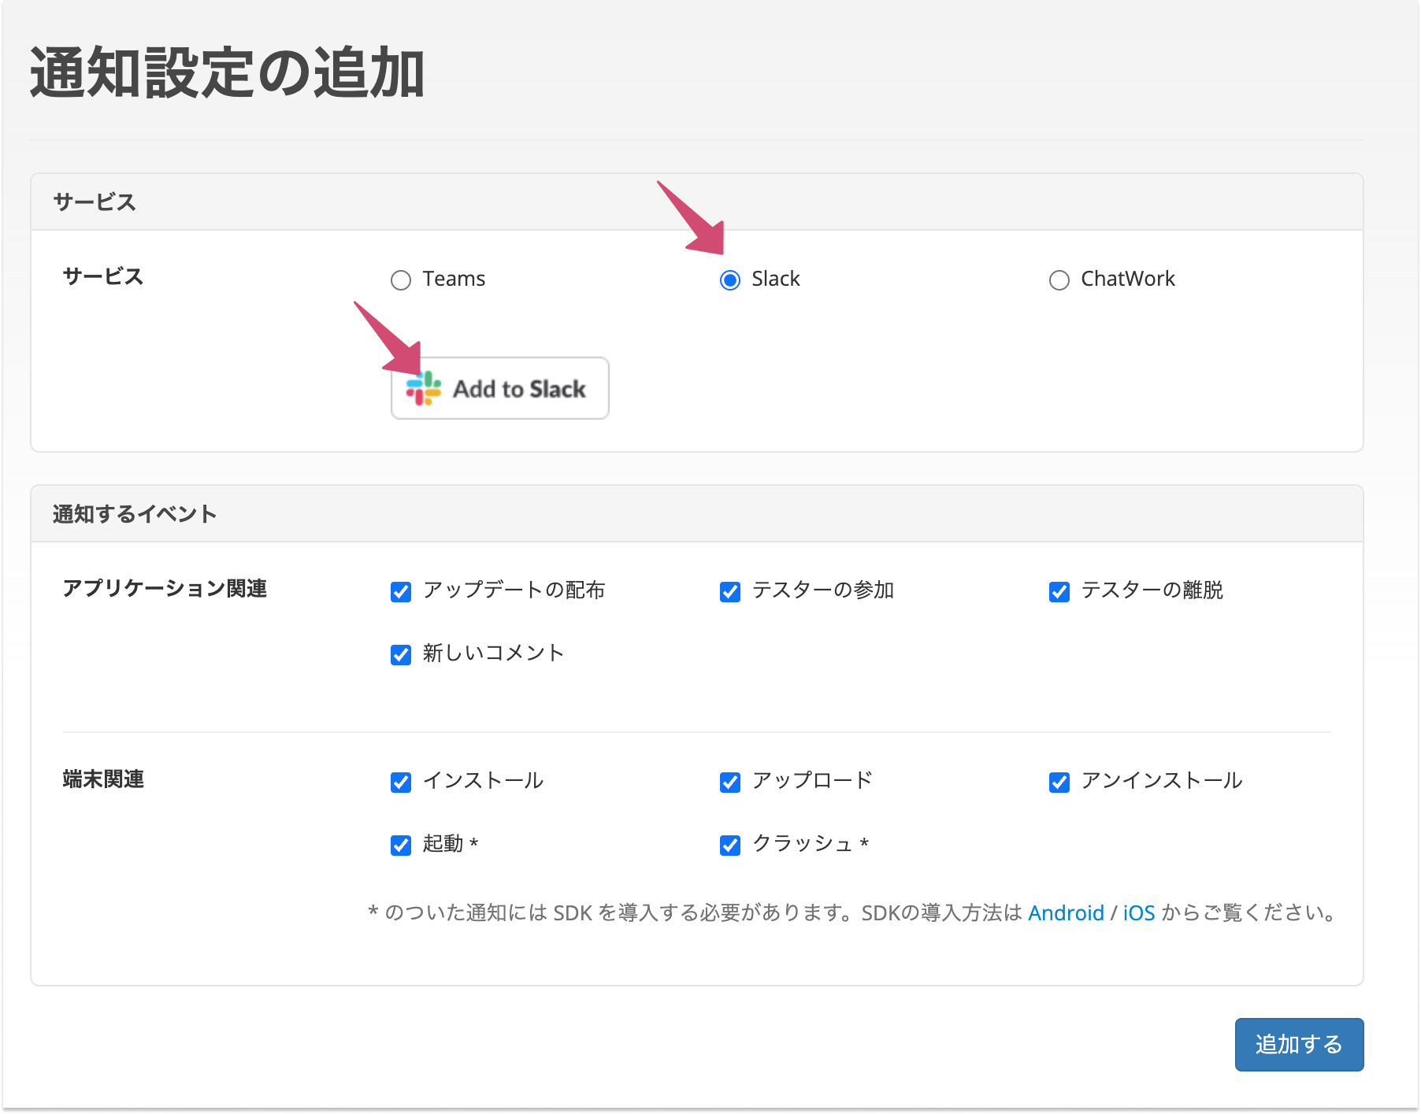Select the Teams radio button
The height and width of the screenshot is (1114, 1421).
[401, 279]
